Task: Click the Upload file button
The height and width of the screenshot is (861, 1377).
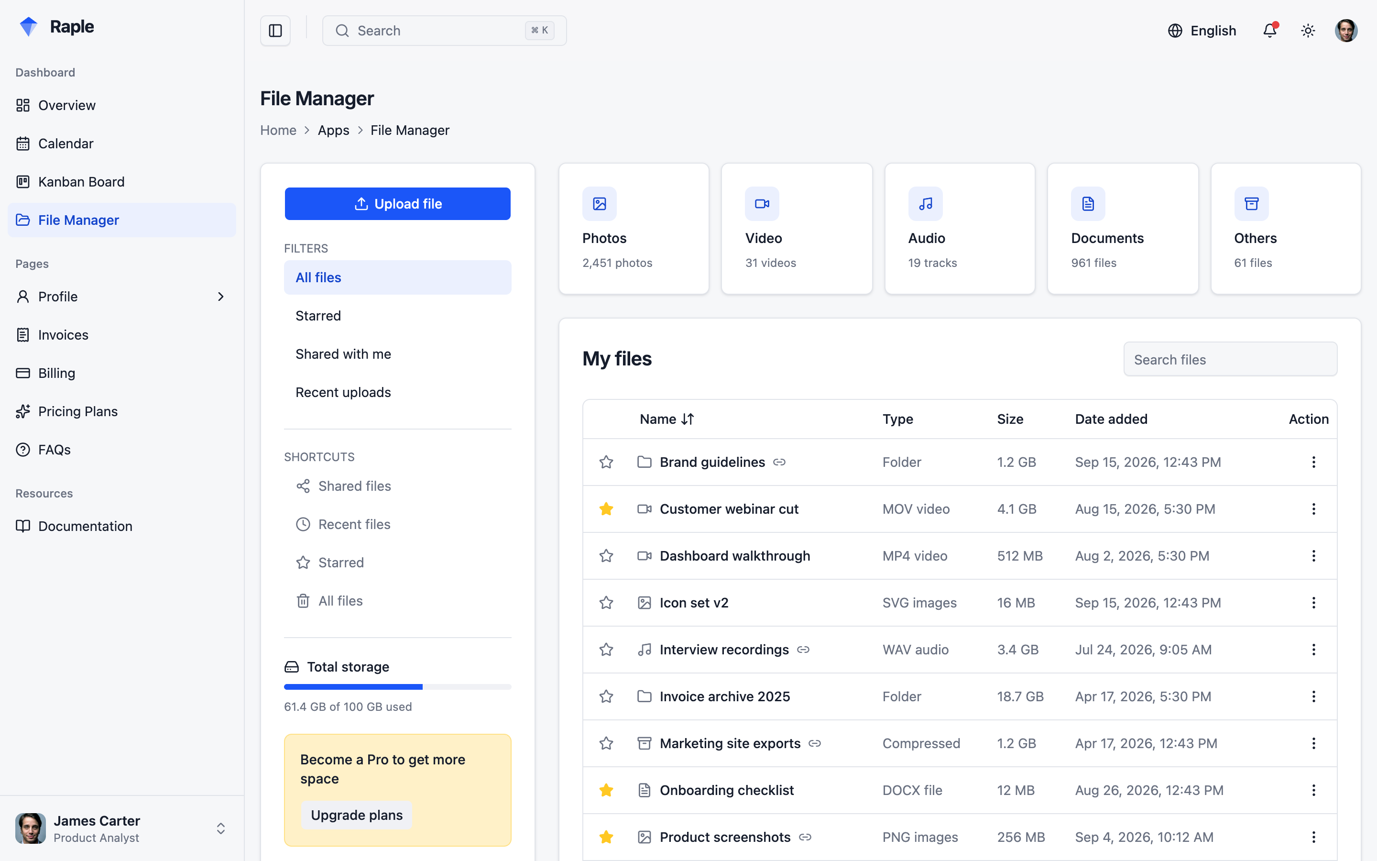Action: tap(397, 204)
